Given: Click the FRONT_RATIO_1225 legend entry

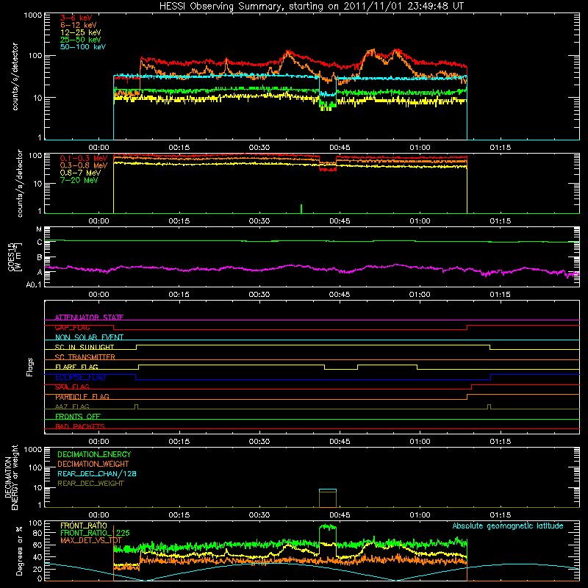Looking at the screenshot, I should click(x=95, y=533).
